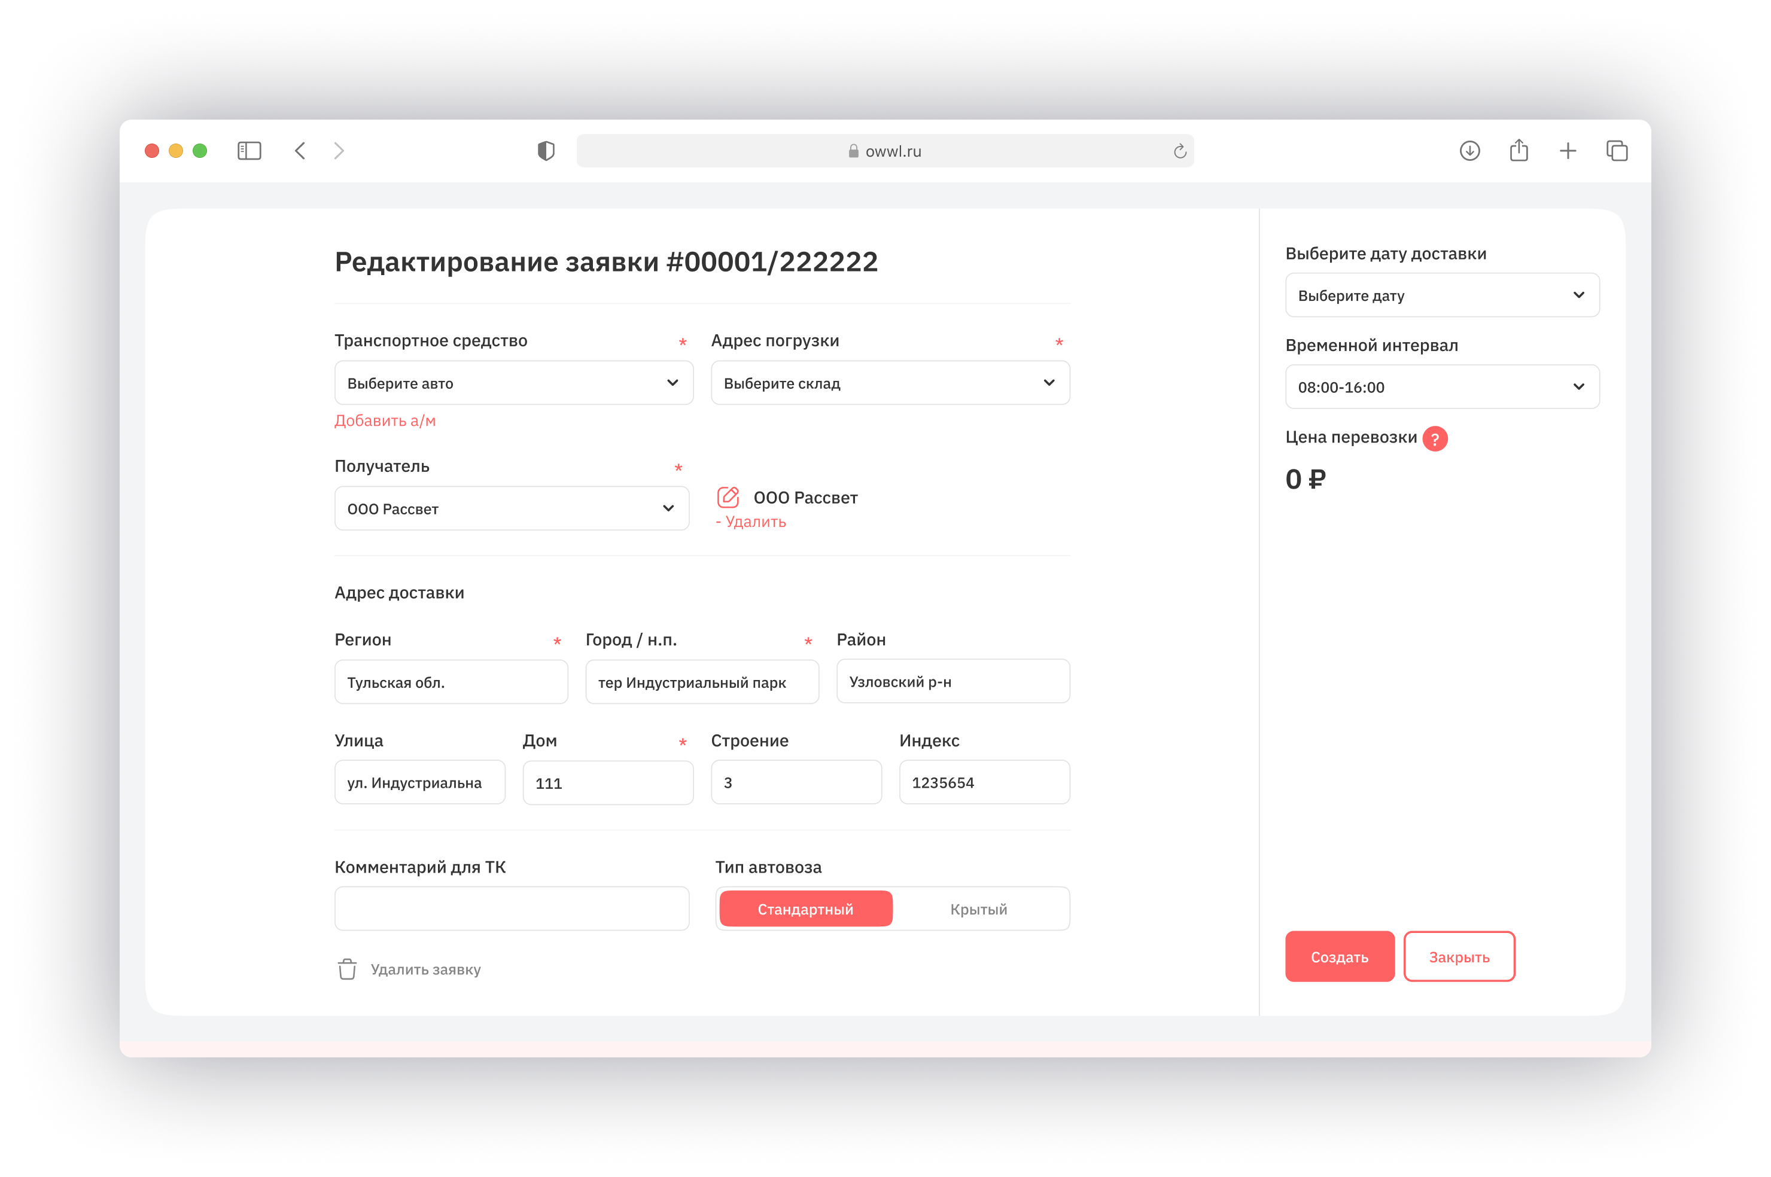Click the share icon in browser toolbar

click(1519, 150)
